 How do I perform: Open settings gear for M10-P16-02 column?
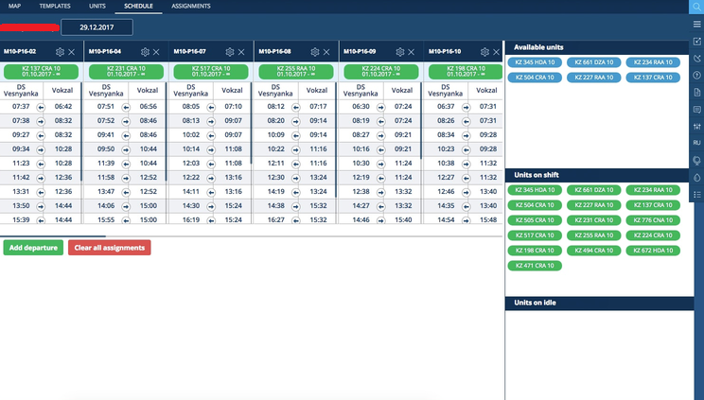pyautogui.click(x=62, y=52)
